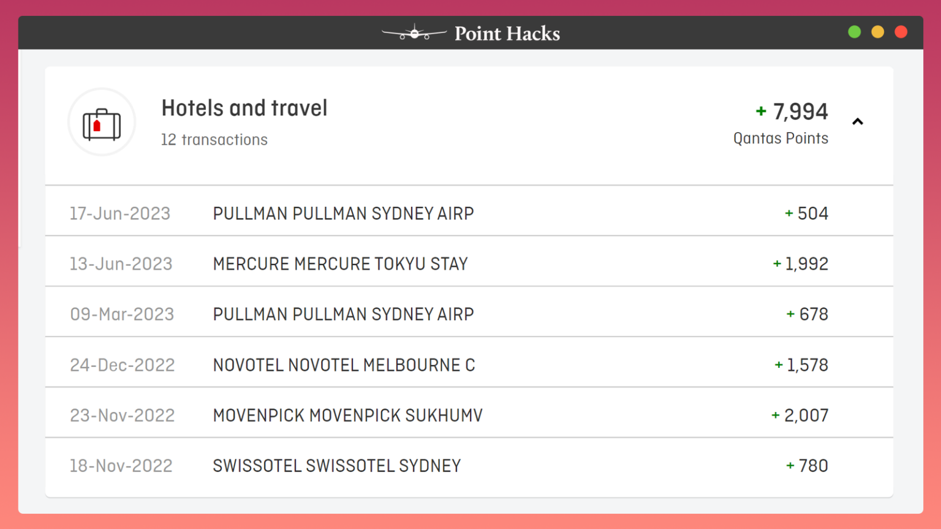The height and width of the screenshot is (529, 941).
Task: Click the suitcase Hotels and travel icon
Action: click(101, 122)
